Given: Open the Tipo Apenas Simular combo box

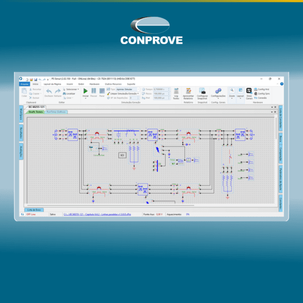Looking at the screenshot, I should [128, 89].
